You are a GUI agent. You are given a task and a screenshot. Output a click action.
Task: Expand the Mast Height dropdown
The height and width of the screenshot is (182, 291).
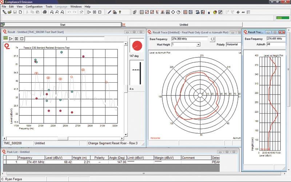pos(198,44)
